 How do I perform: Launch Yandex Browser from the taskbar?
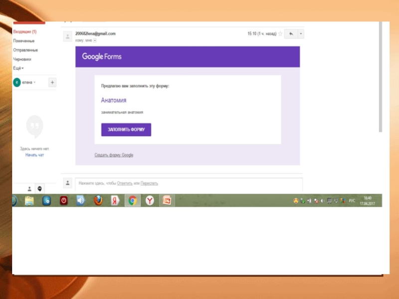point(150,201)
